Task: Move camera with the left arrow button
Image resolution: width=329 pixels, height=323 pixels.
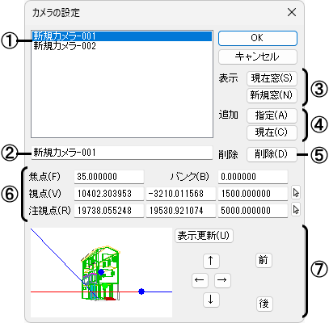Action: tap(200, 280)
